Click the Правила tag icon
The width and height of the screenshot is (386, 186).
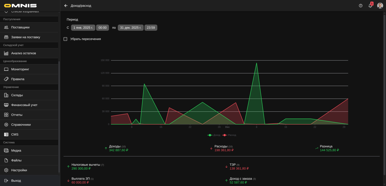6,79
